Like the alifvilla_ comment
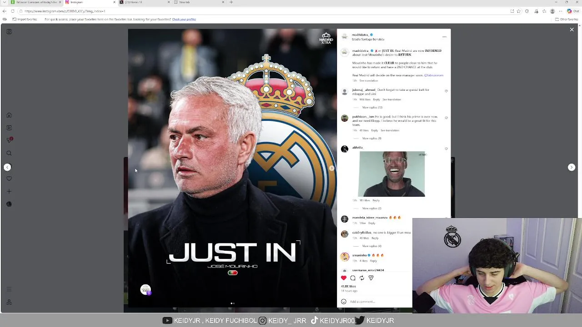 [446, 149]
